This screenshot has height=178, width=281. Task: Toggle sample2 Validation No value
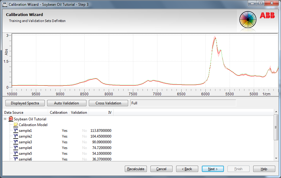[85, 136]
